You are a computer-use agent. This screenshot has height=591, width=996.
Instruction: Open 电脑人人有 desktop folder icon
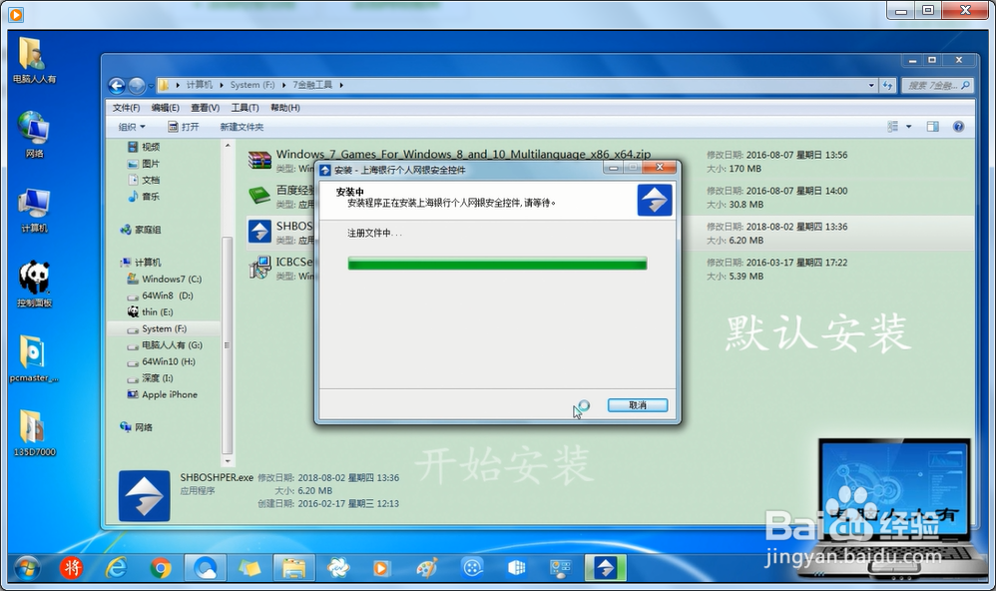tap(34, 60)
